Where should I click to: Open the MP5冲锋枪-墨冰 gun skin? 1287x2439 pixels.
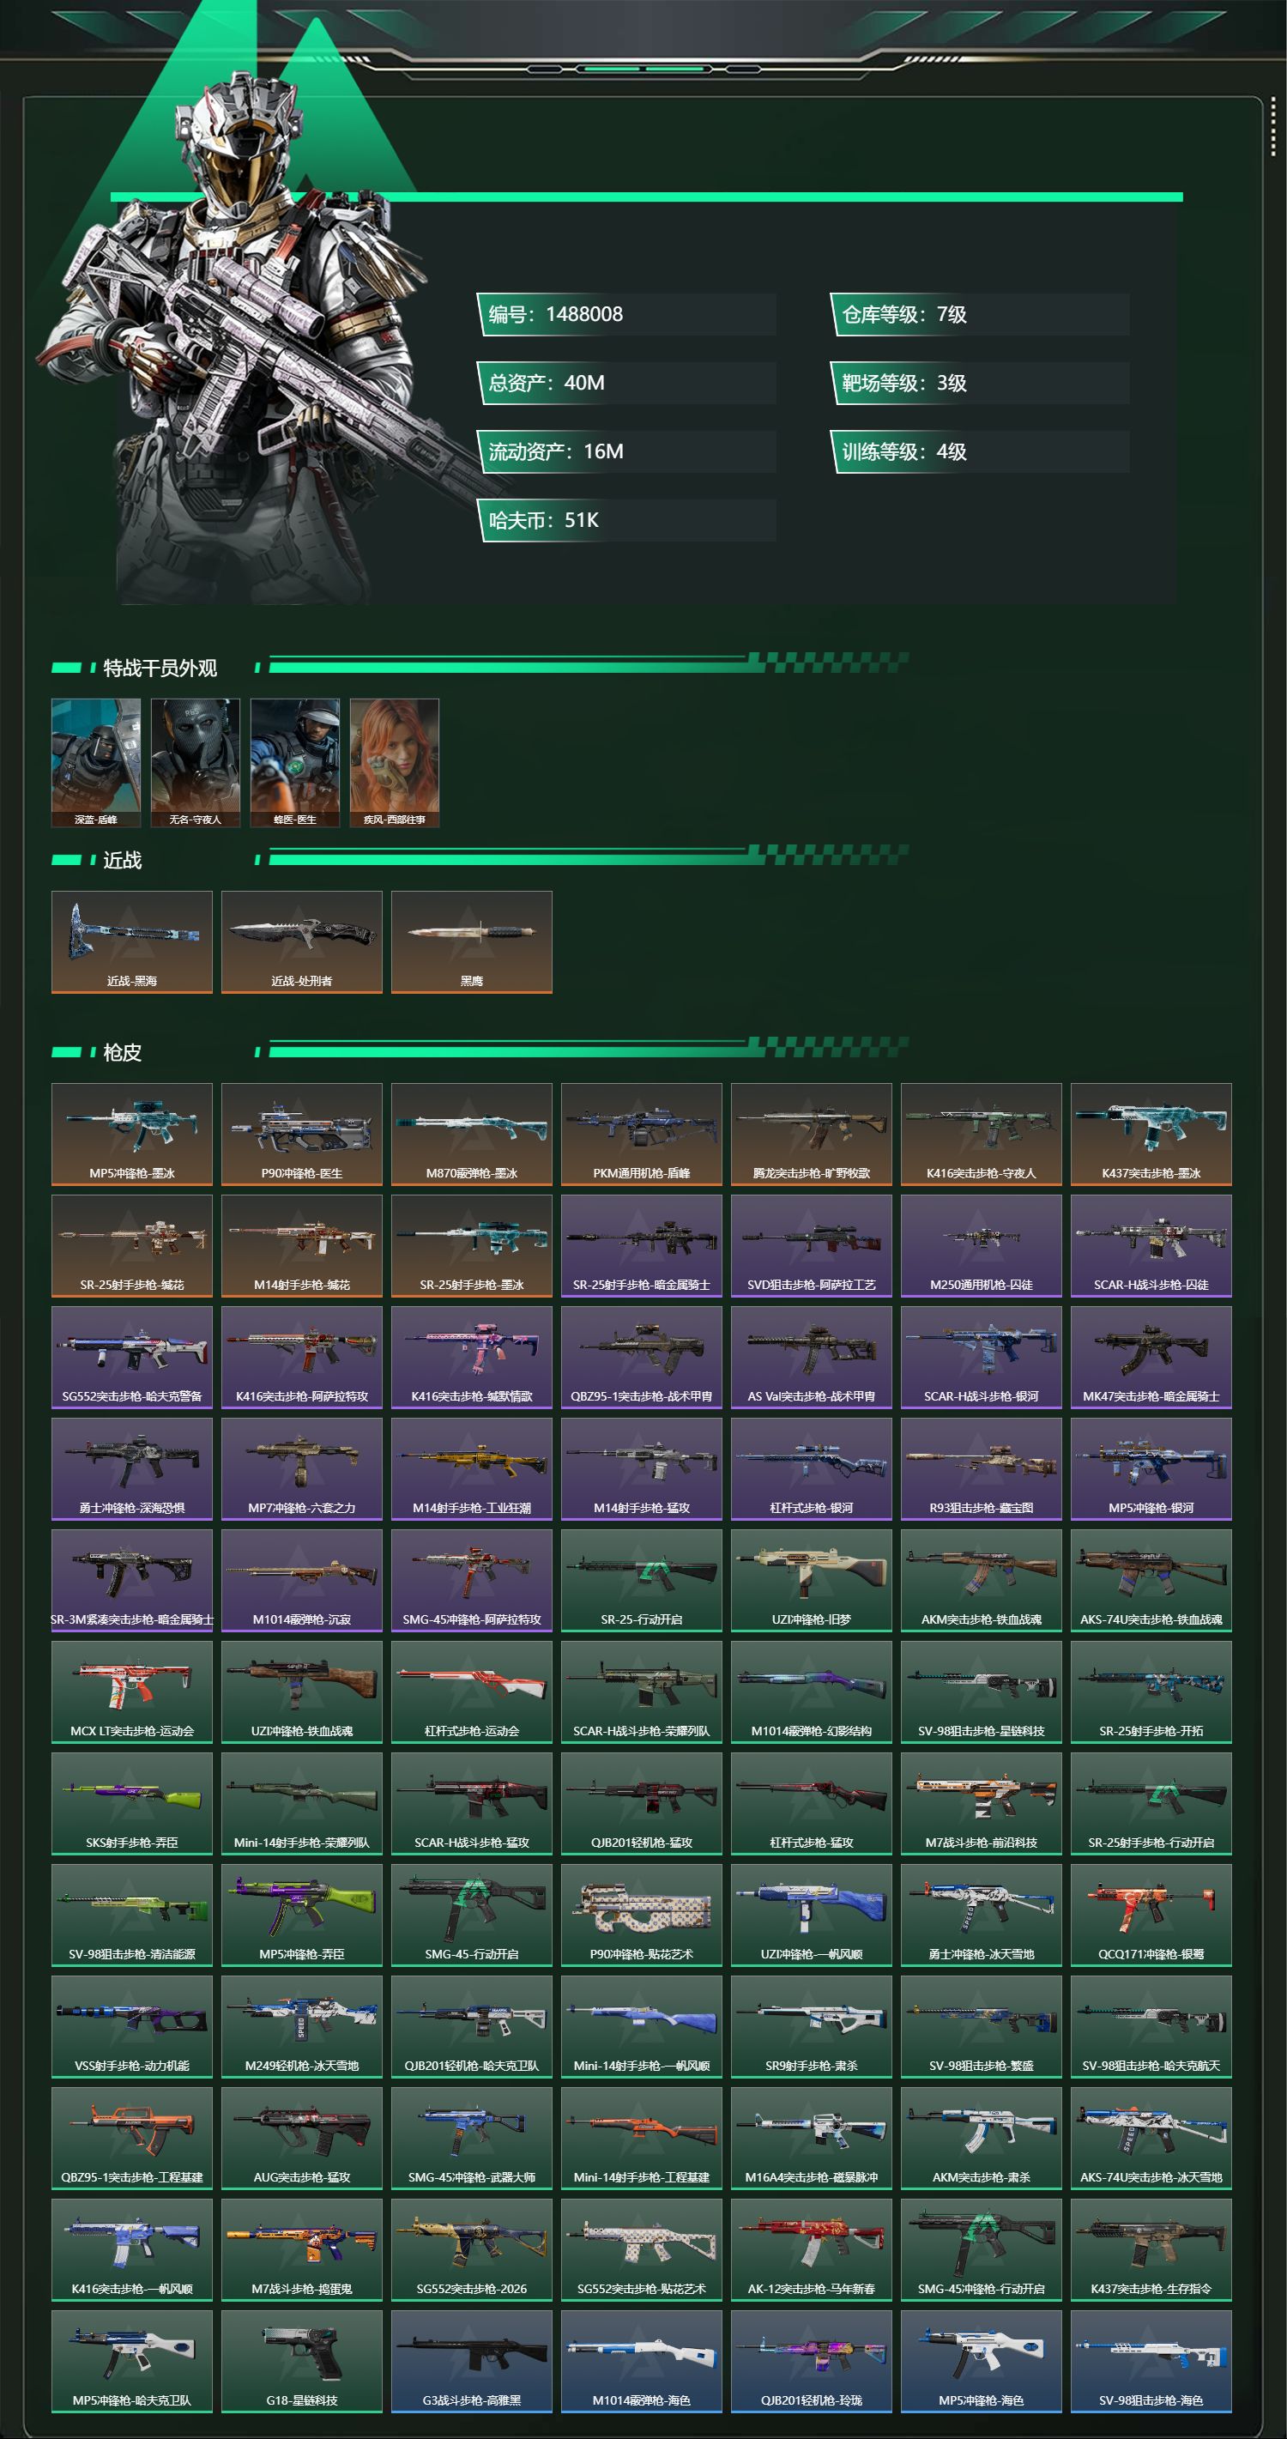point(131,1135)
